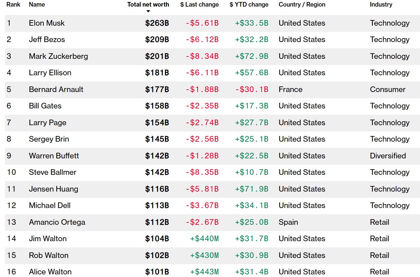
Task: Click the Name column header
Action: click(37, 5)
